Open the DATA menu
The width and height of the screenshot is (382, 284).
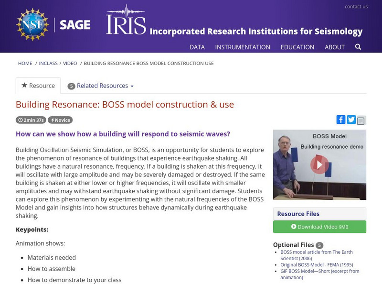tap(197, 47)
